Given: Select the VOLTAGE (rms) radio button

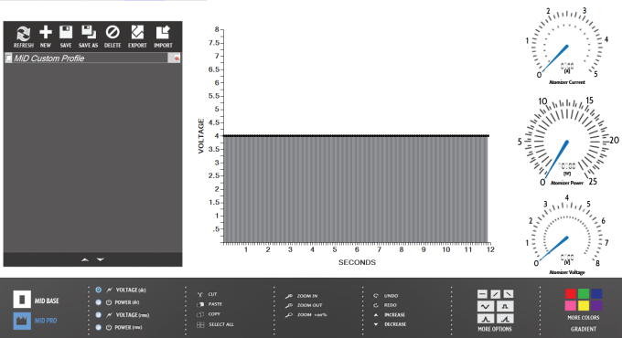Looking at the screenshot, I should 99,315.
